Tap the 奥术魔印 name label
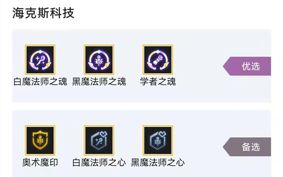 [40, 162]
